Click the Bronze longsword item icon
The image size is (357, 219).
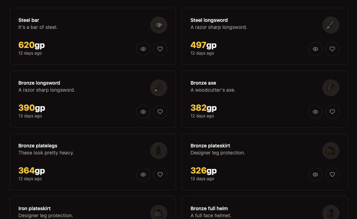(158, 87)
